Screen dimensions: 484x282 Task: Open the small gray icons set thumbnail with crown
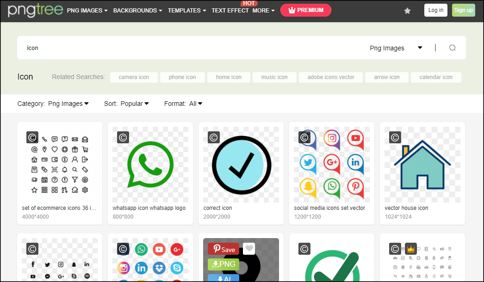422,260
